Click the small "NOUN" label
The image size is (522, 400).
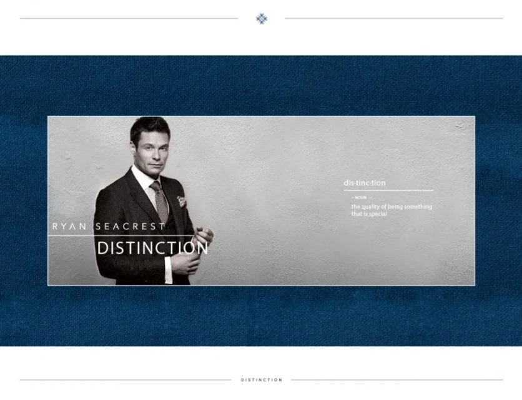(360, 197)
